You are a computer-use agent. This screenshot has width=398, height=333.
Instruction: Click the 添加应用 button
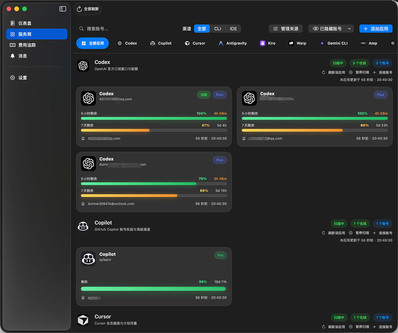376,29
